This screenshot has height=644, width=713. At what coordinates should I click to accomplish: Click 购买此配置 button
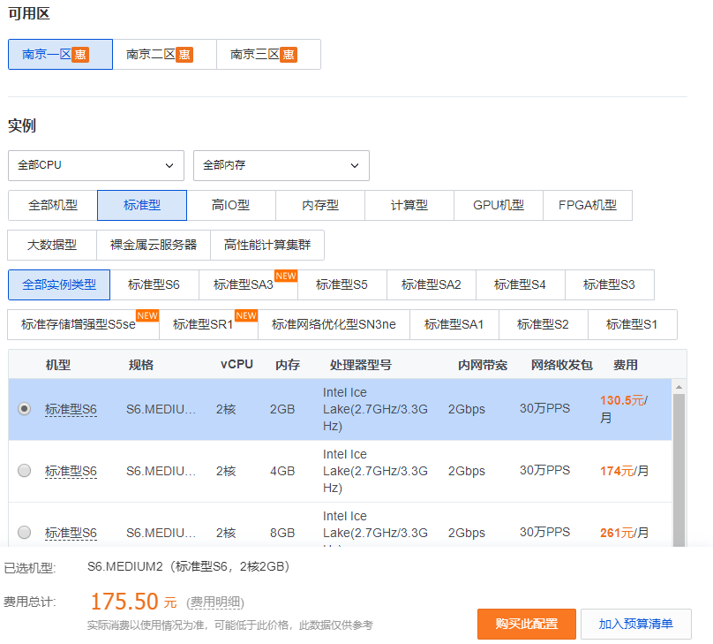[526, 624]
